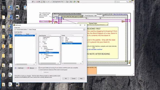Select Cluster.Radio Button 1 event specifier row
160x90 pixels.
click(25, 35)
